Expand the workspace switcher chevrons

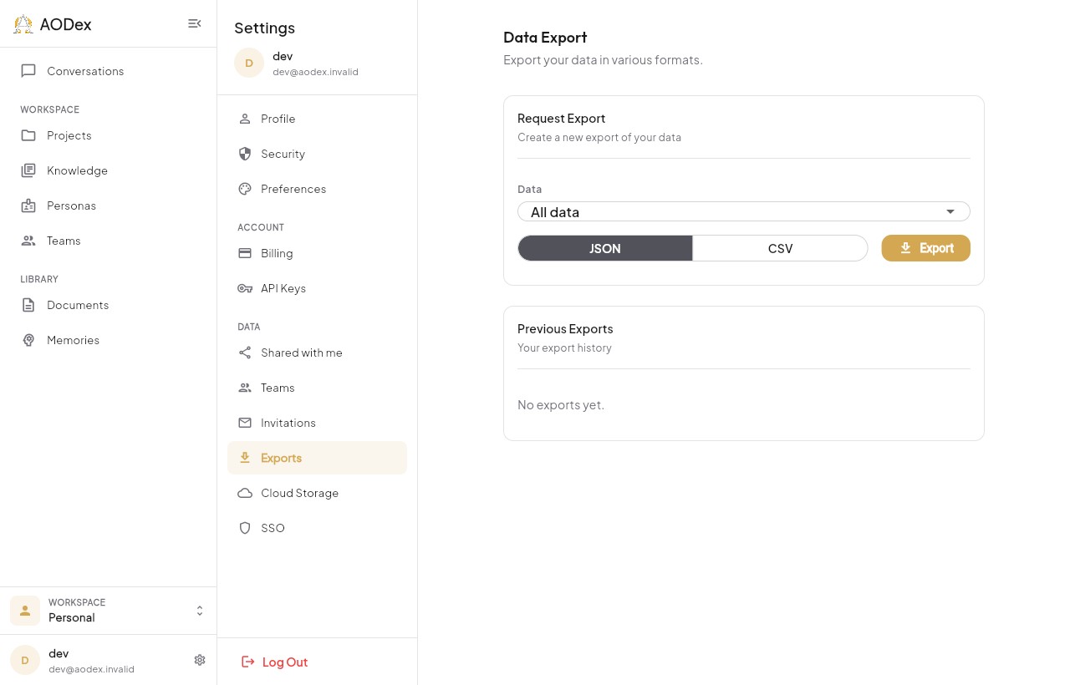click(x=200, y=611)
